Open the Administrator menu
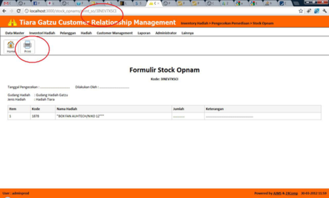This screenshot has width=329, height=198. [166, 33]
